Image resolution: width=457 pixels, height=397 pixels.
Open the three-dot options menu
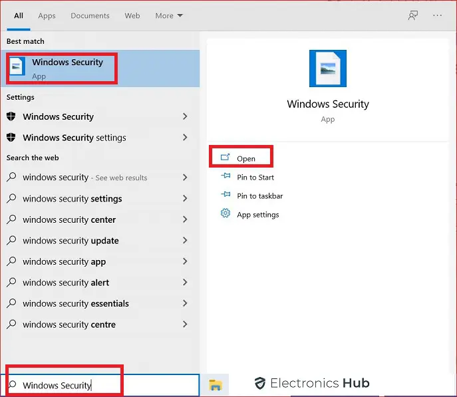(437, 15)
